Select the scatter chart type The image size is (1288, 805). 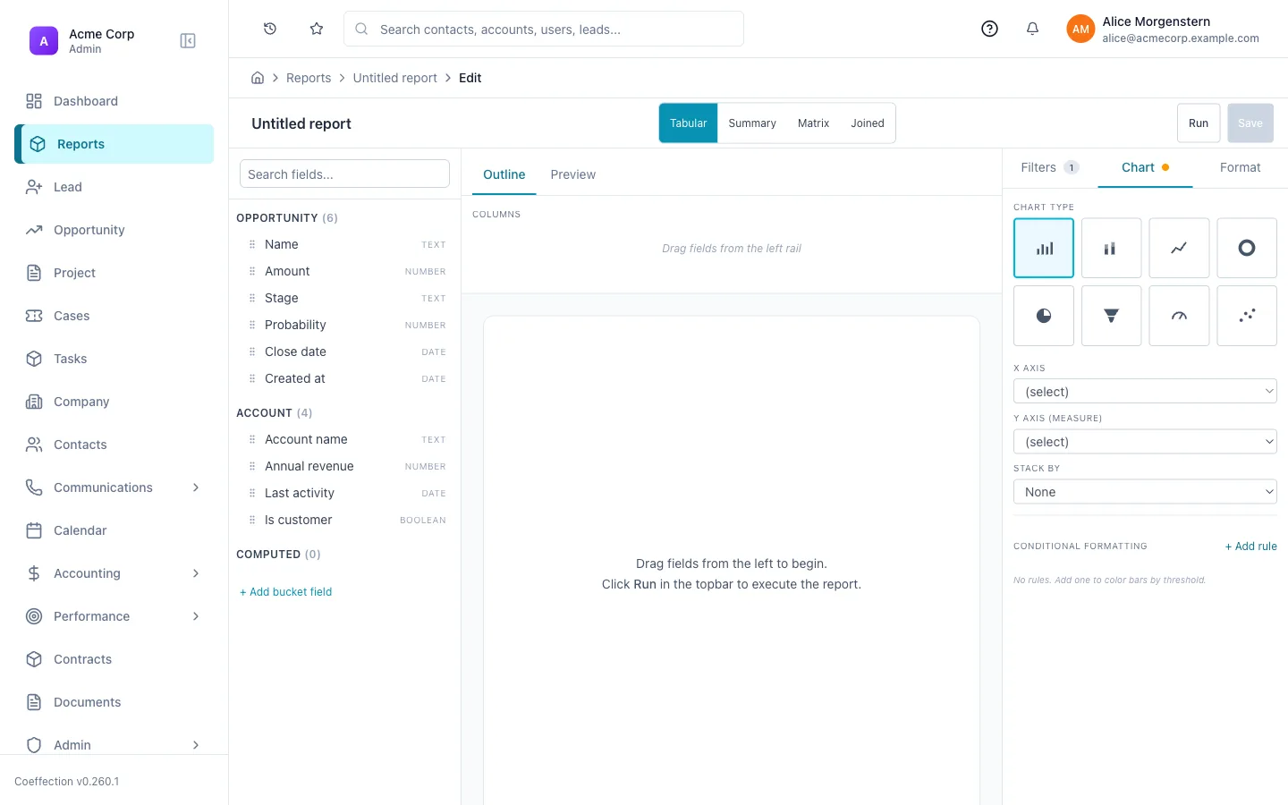coord(1247,316)
